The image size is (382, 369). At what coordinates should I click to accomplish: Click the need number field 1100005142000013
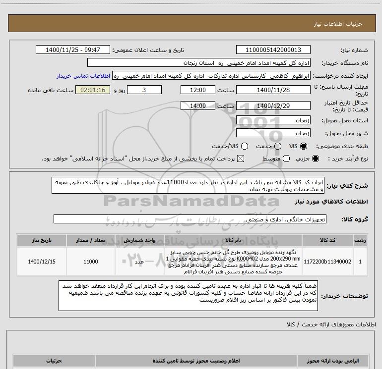[x=273, y=50]
